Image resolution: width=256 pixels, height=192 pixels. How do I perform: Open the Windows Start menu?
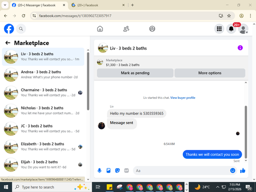point(6,187)
